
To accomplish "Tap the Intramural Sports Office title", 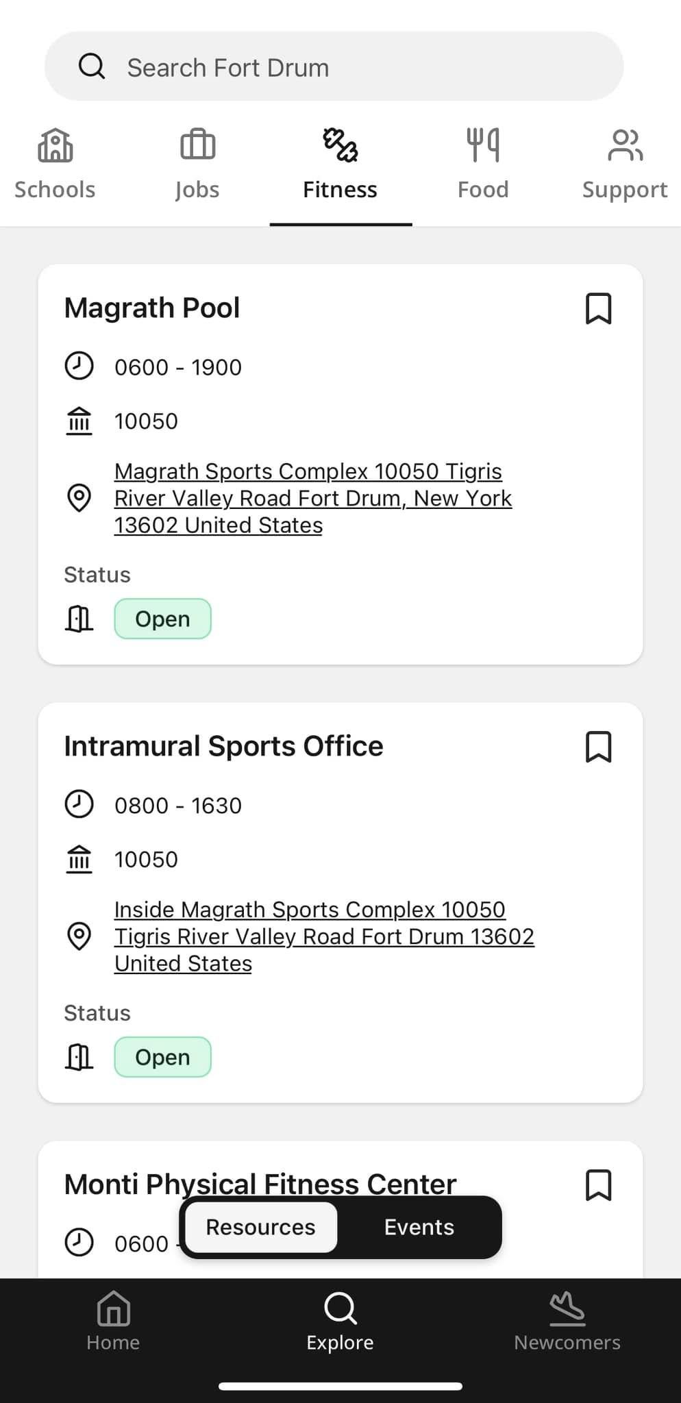I will (x=223, y=746).
